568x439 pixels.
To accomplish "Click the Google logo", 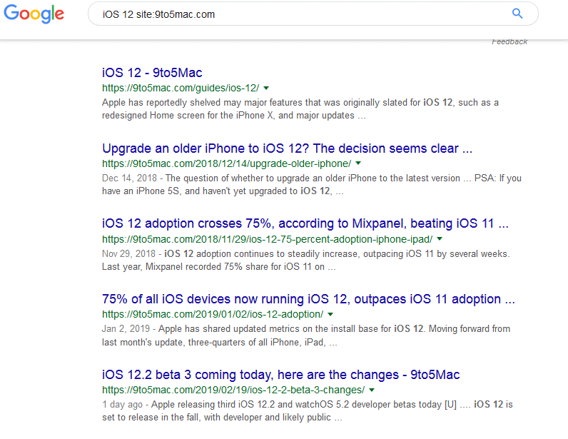I will pyautogui.click(x=34, y=14).
